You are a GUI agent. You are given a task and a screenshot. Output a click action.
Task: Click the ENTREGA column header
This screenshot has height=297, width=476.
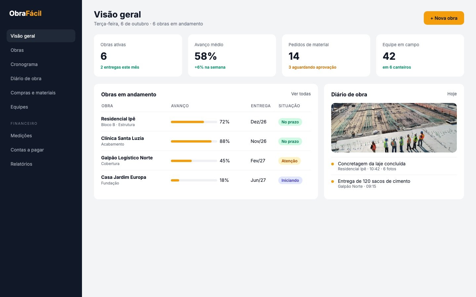260,106
